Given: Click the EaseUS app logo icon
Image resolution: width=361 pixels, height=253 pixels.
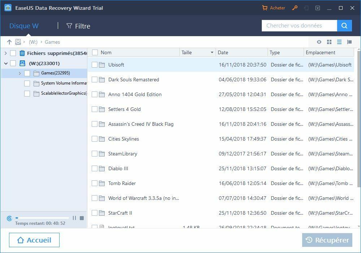Looking at the screenshot, I should pos(8,8).
